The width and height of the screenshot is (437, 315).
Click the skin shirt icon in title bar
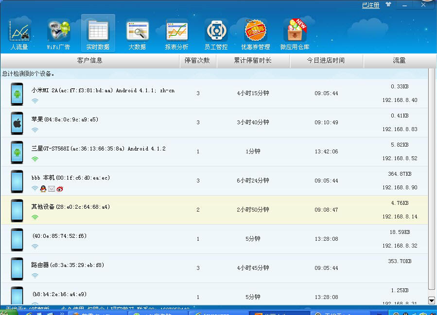pyautogui.click(x=388, y=5)
